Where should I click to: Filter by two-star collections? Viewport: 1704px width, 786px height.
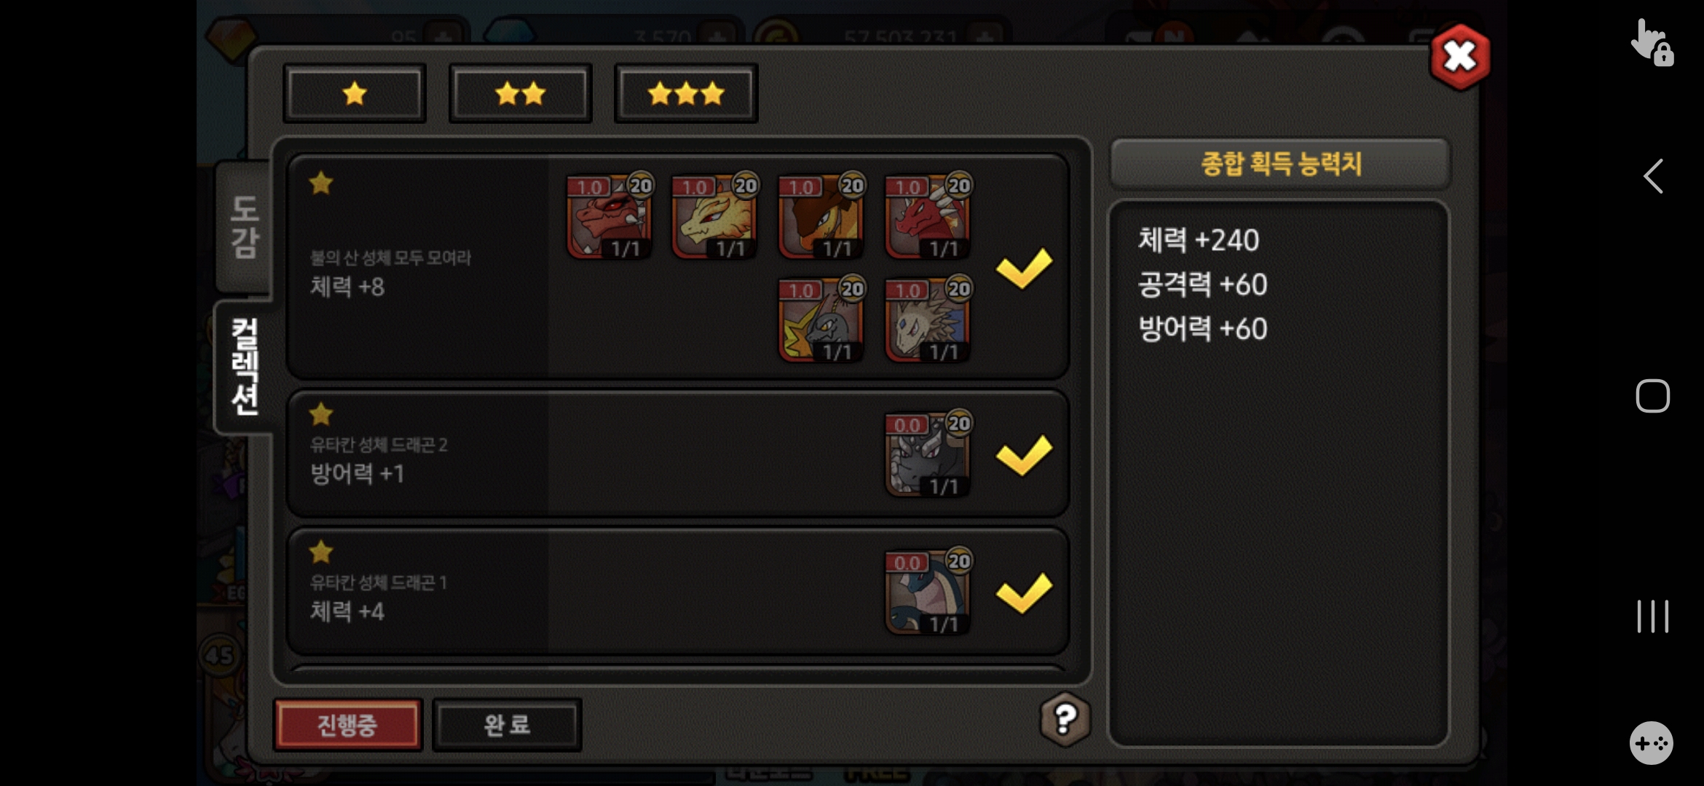coord(520,94)
